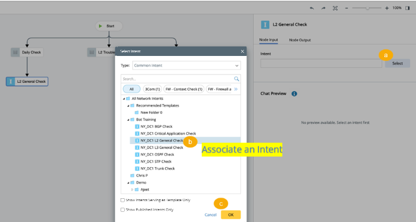The width and height of the screenshot is (416, 222).
Task: Select NY_DC1 OSPF Check intent
Action: (x=158, y=155)
